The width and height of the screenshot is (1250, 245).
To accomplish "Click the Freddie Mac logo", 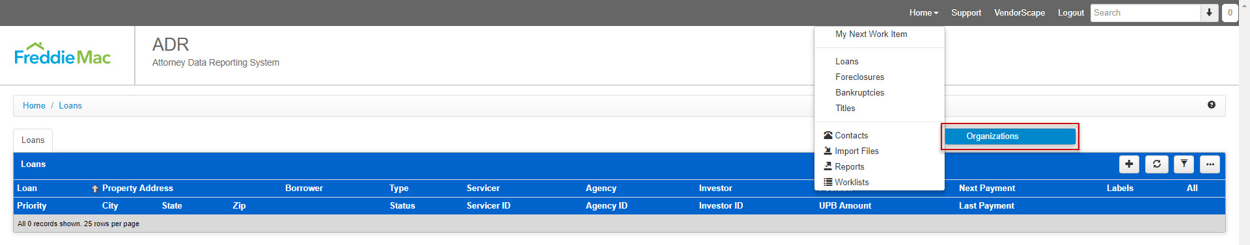I will pyautogui.click(x=62, y=55).
